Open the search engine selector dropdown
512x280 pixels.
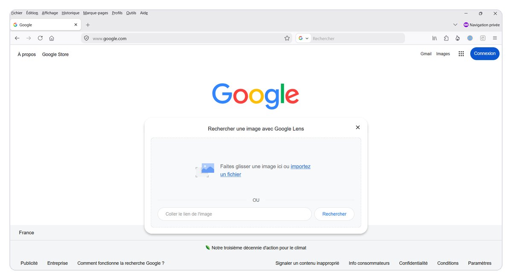click(x=303, y=38)
